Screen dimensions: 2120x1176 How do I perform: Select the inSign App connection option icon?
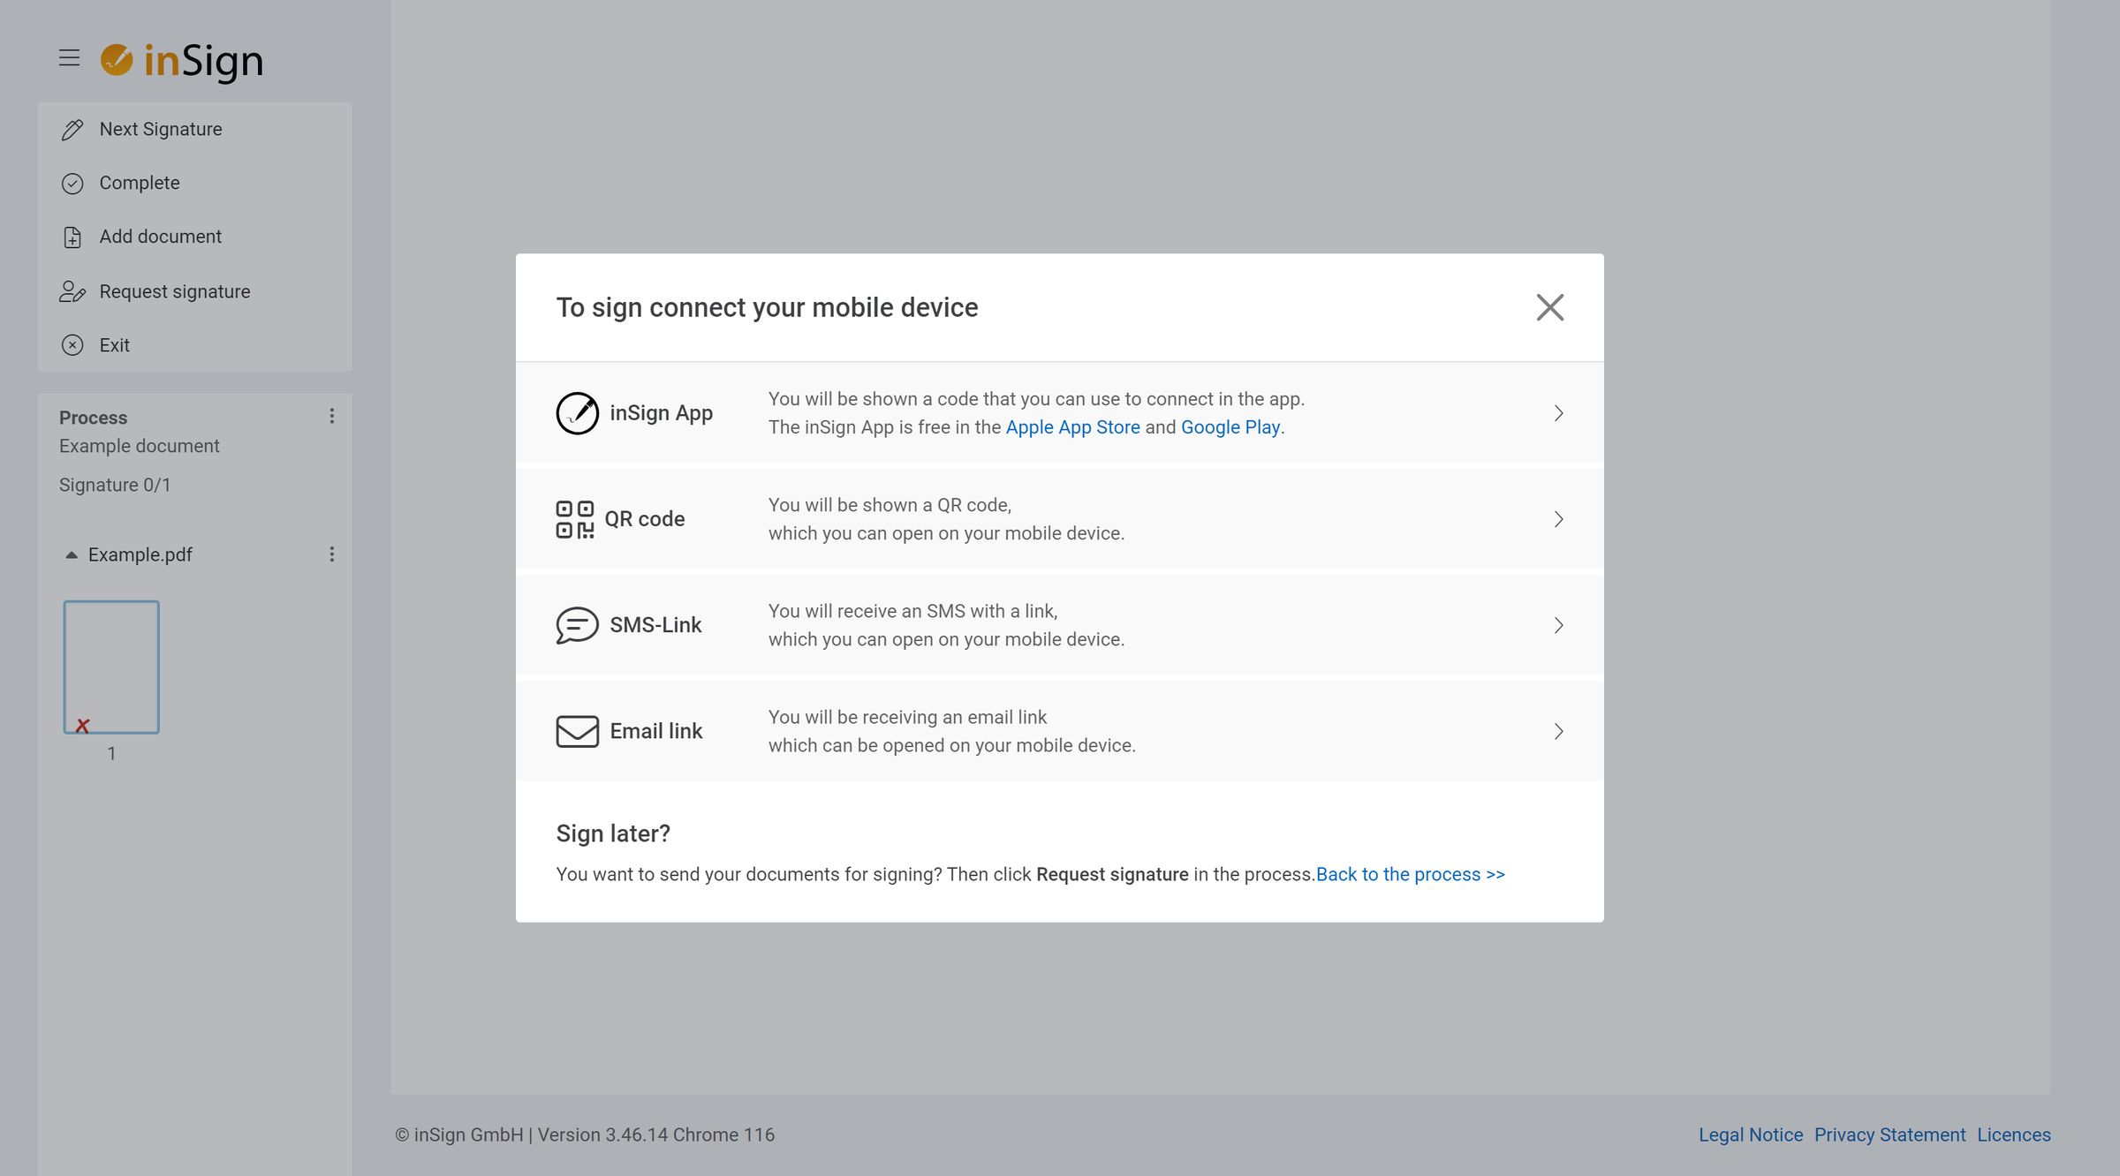click(576, 412)
